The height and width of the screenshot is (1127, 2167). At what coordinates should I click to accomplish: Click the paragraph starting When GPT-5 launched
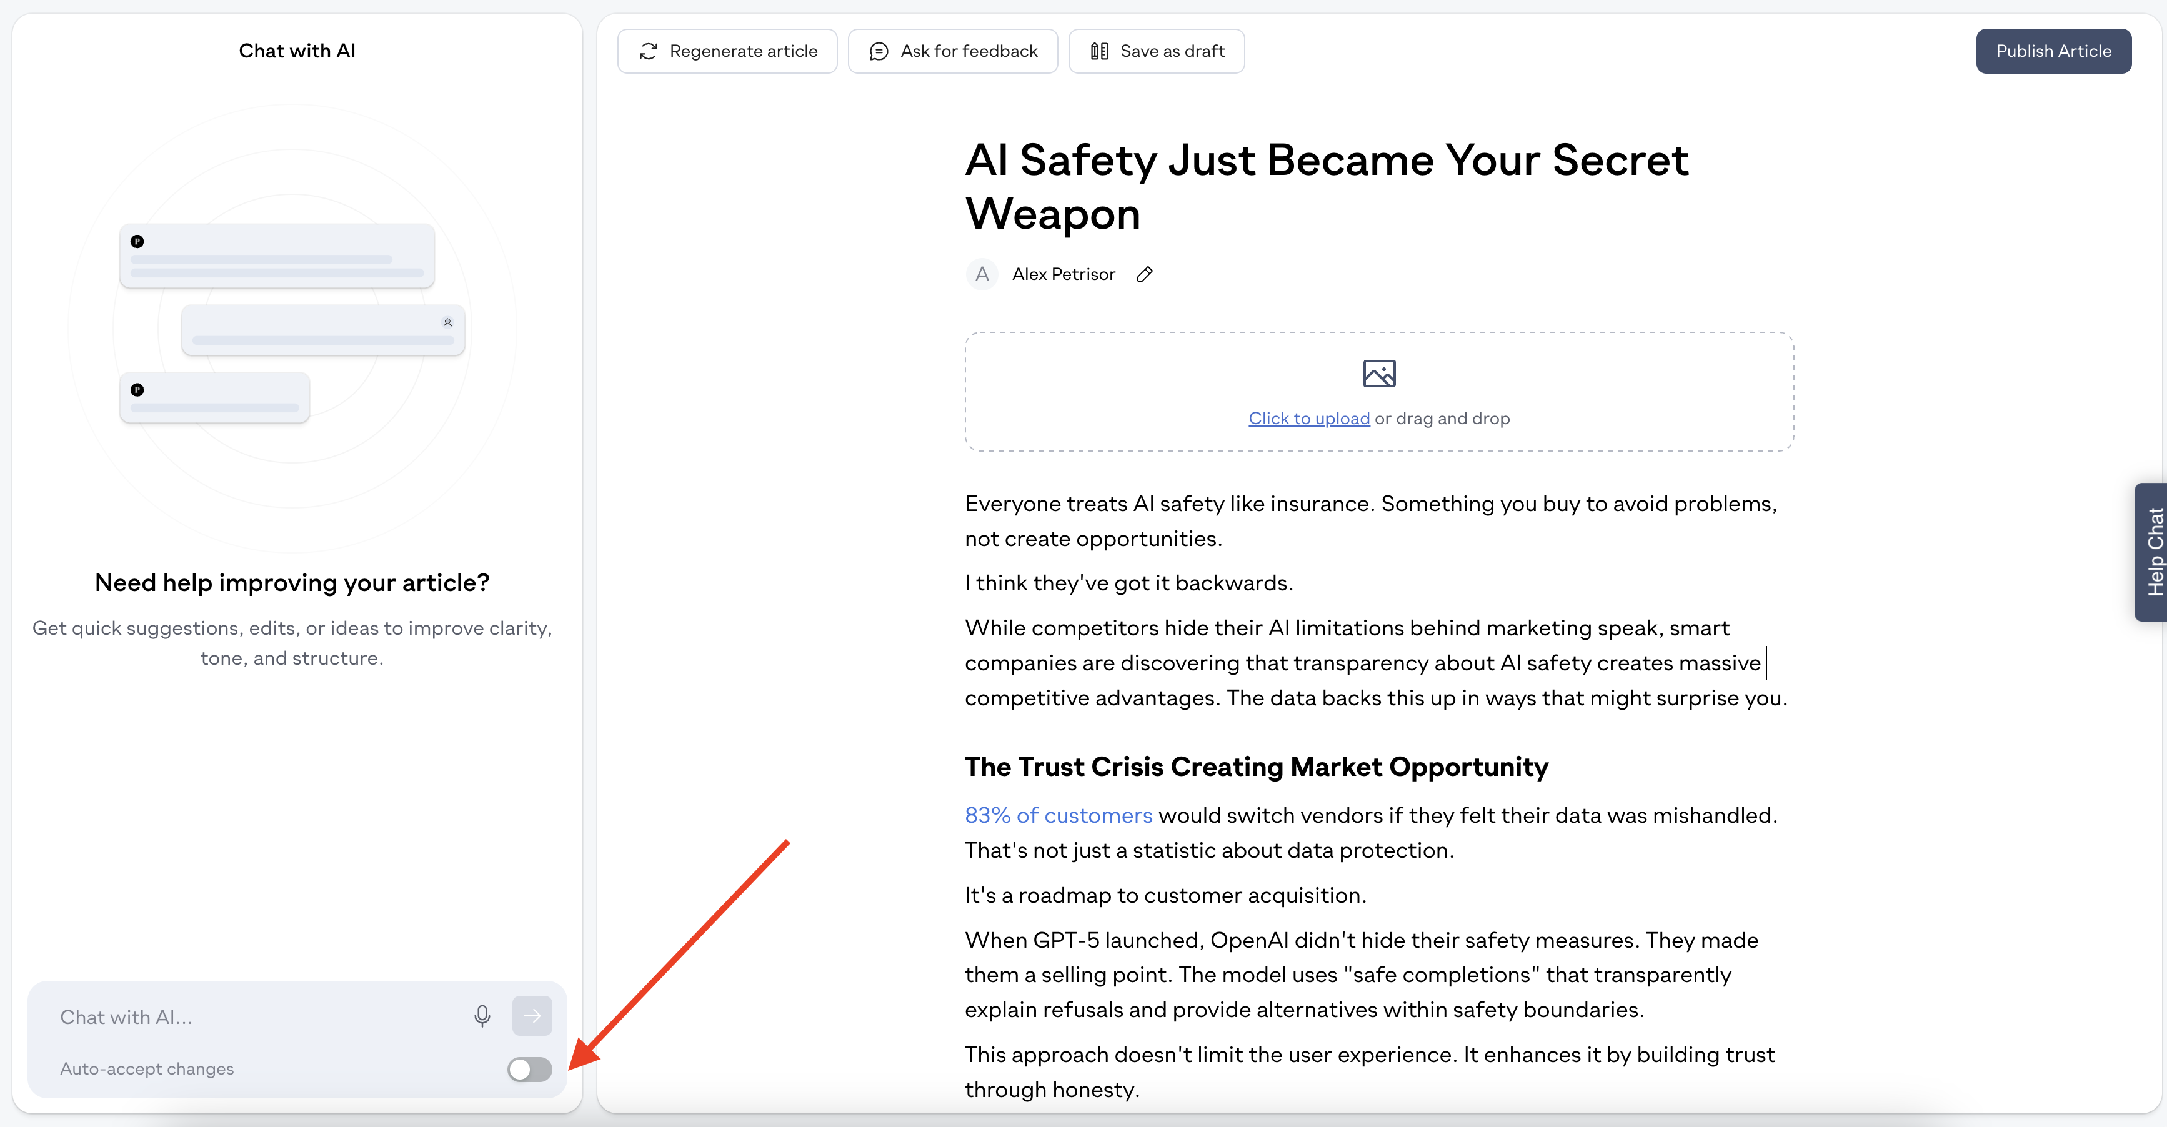tap(1361, 975)
